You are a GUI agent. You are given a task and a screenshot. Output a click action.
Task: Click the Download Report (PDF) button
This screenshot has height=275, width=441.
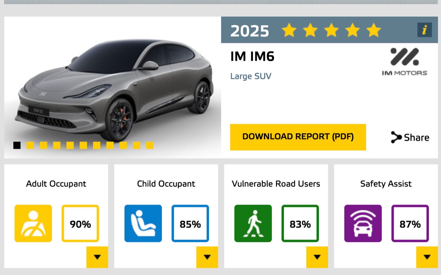coord(298,137)
